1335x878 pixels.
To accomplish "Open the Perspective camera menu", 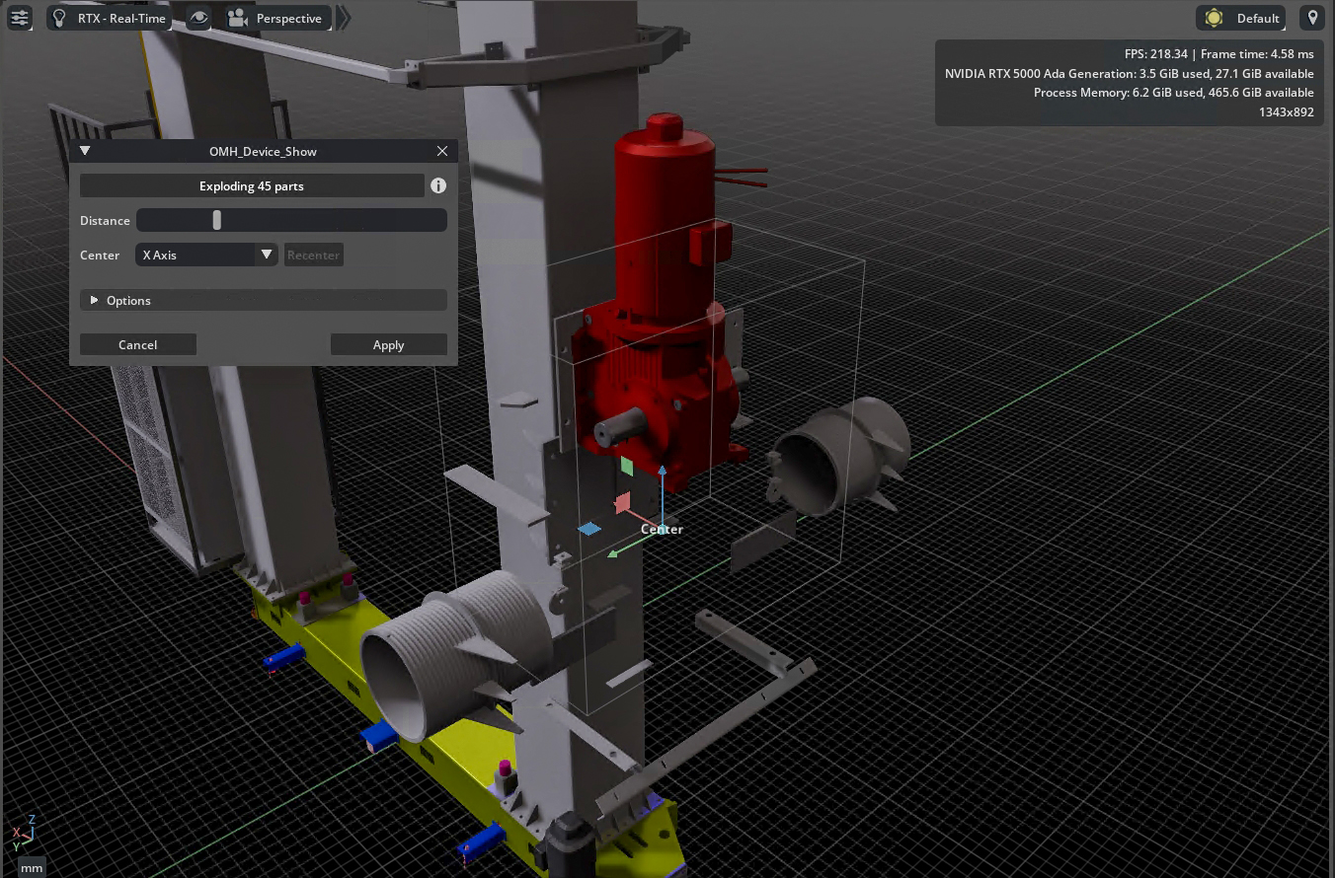I will (x=276, y=18).
